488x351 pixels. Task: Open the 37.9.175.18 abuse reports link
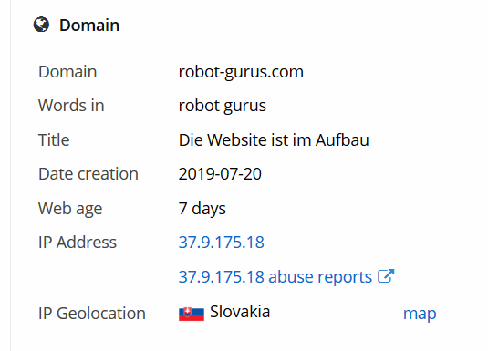tap(275, 276)
